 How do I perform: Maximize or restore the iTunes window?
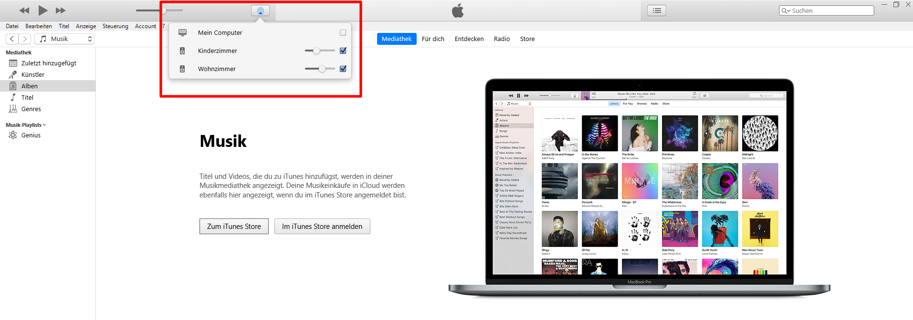(896, 4)
